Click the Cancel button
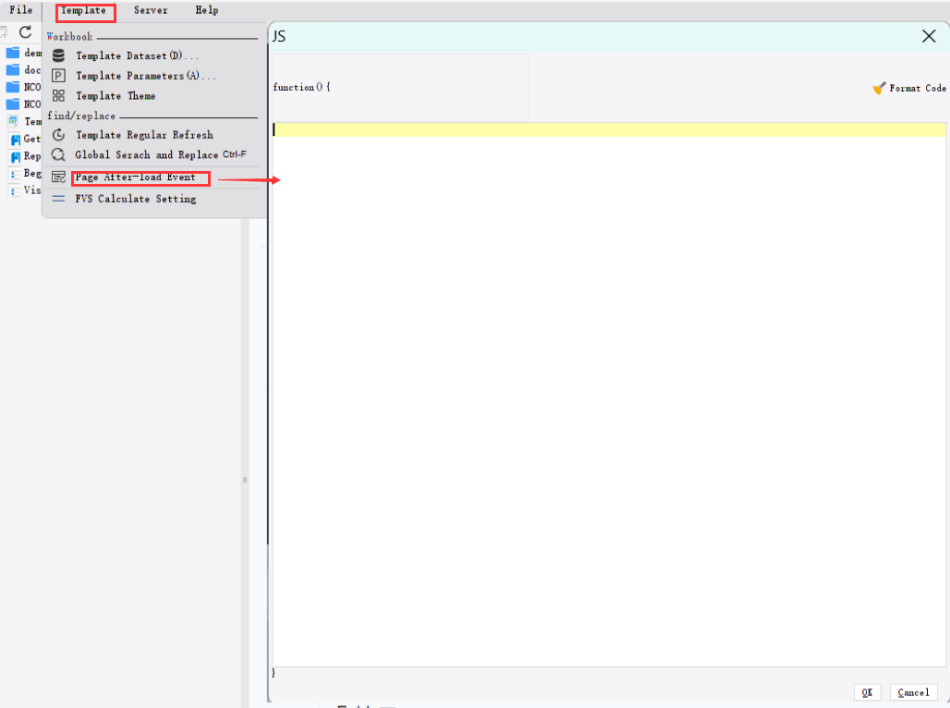 coord(913,692)
